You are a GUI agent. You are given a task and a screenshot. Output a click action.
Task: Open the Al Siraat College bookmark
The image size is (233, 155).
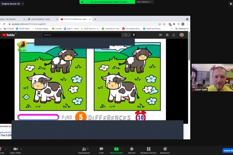coord(41,29)
